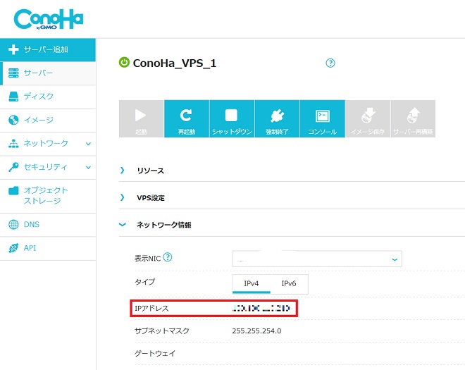Screen dimensions: 465x370
Task: Click the ConoHa by GMO logo
Action: [49, 19]
